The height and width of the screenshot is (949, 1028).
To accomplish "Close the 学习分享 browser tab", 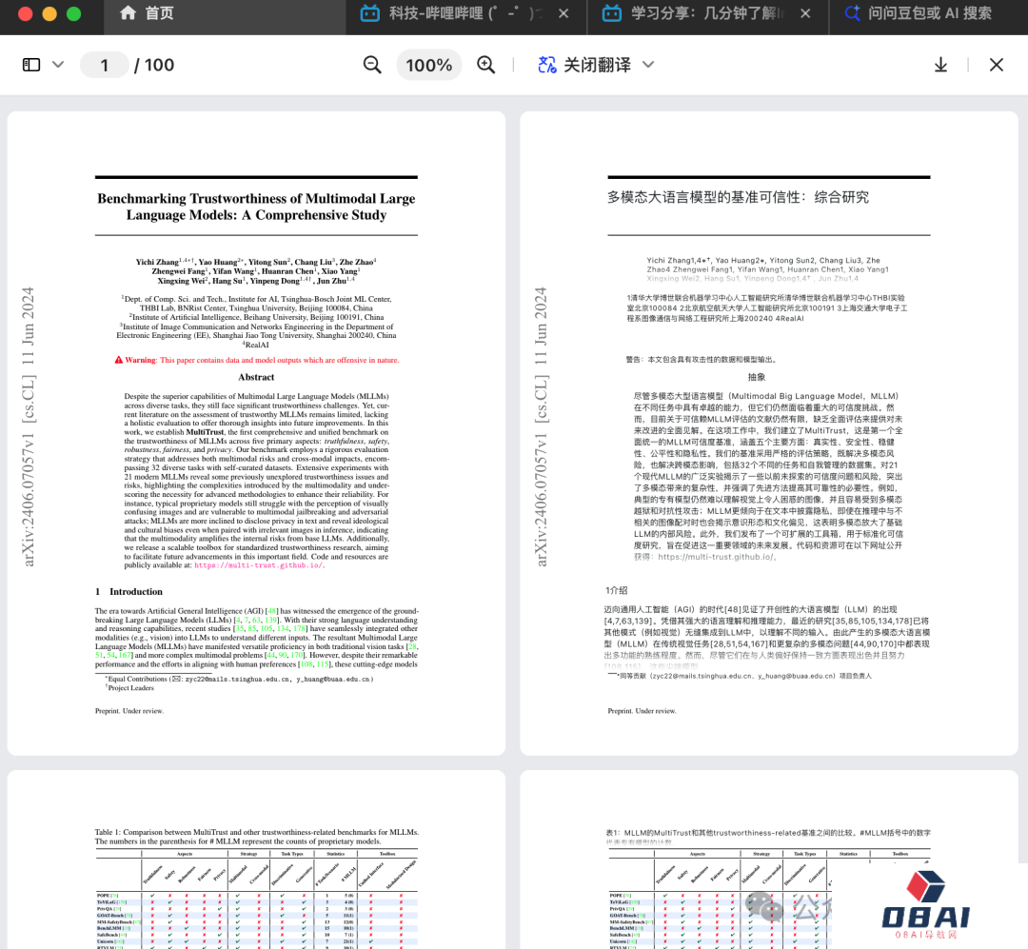I will pos(804,14).
